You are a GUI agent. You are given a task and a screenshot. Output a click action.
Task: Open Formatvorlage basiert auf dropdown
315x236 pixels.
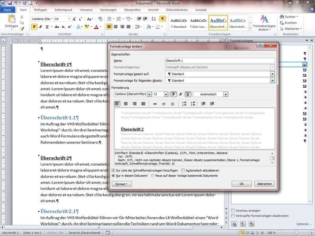tap(272, 74)
